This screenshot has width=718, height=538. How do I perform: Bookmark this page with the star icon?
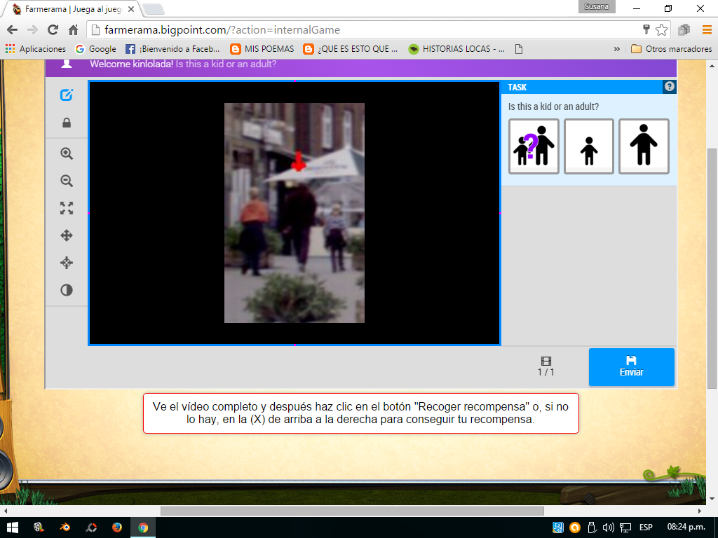[661, 30]
